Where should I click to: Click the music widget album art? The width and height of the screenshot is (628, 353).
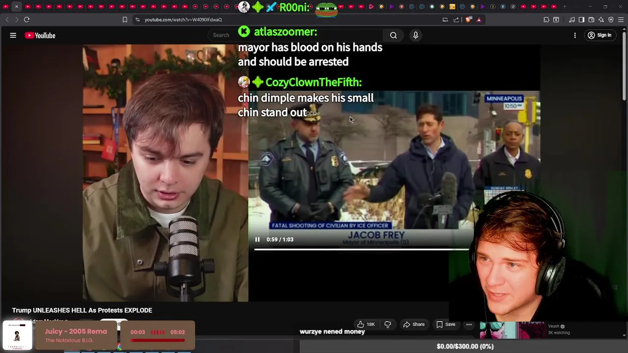[x=17, y=336]
